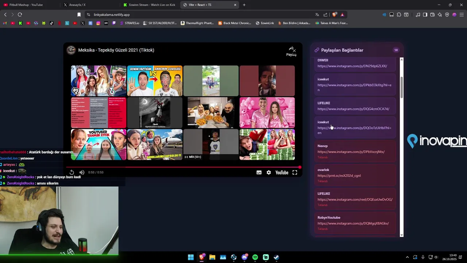Open ThermalRight Phant... bookmark

(x=197, y=23)
